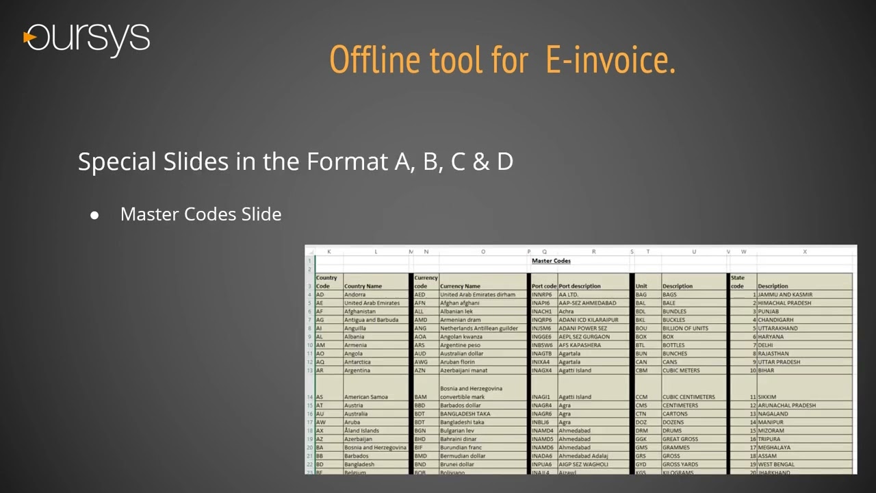The width and height of the screenshot is (876, 493).
Task: Select the 'GROSS YARDS' cell
Action: [693, 464]
